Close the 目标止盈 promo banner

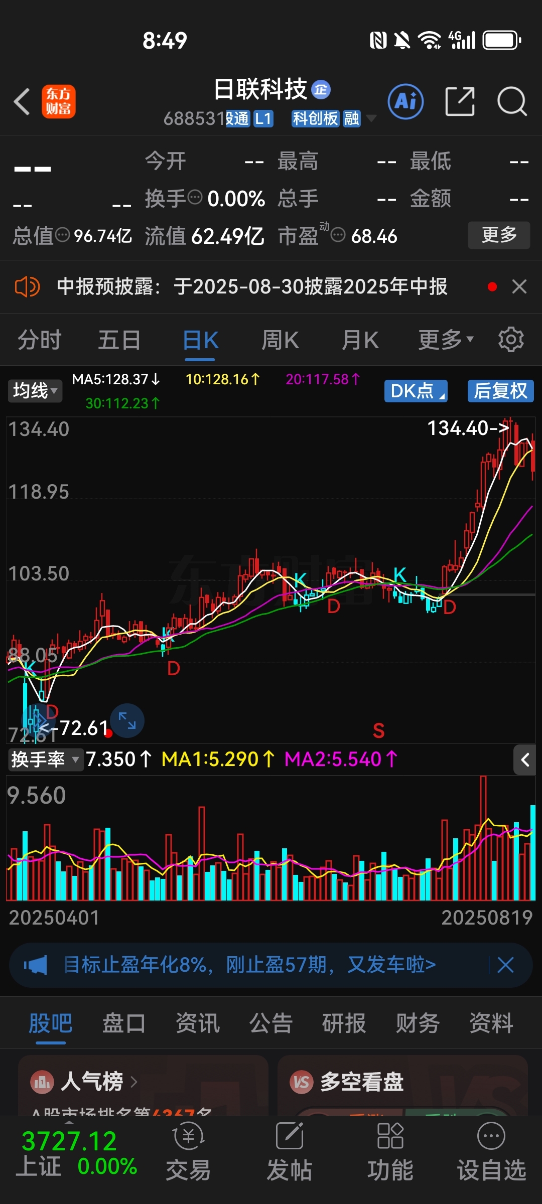pos(505,965)
